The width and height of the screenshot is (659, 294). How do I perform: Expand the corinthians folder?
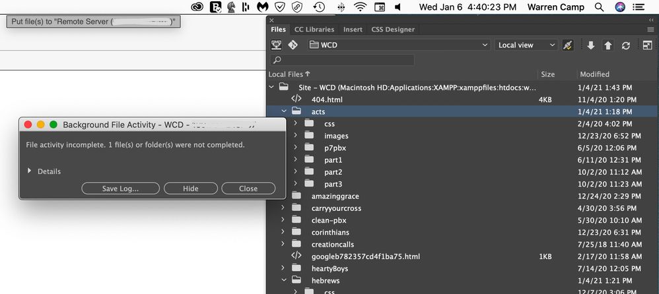pos(283,232)
